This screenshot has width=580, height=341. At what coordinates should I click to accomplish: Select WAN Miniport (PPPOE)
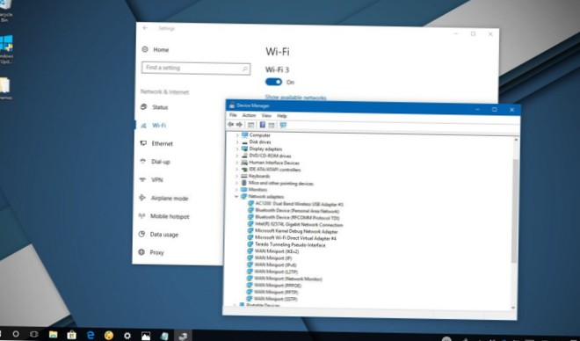(278, 286)
